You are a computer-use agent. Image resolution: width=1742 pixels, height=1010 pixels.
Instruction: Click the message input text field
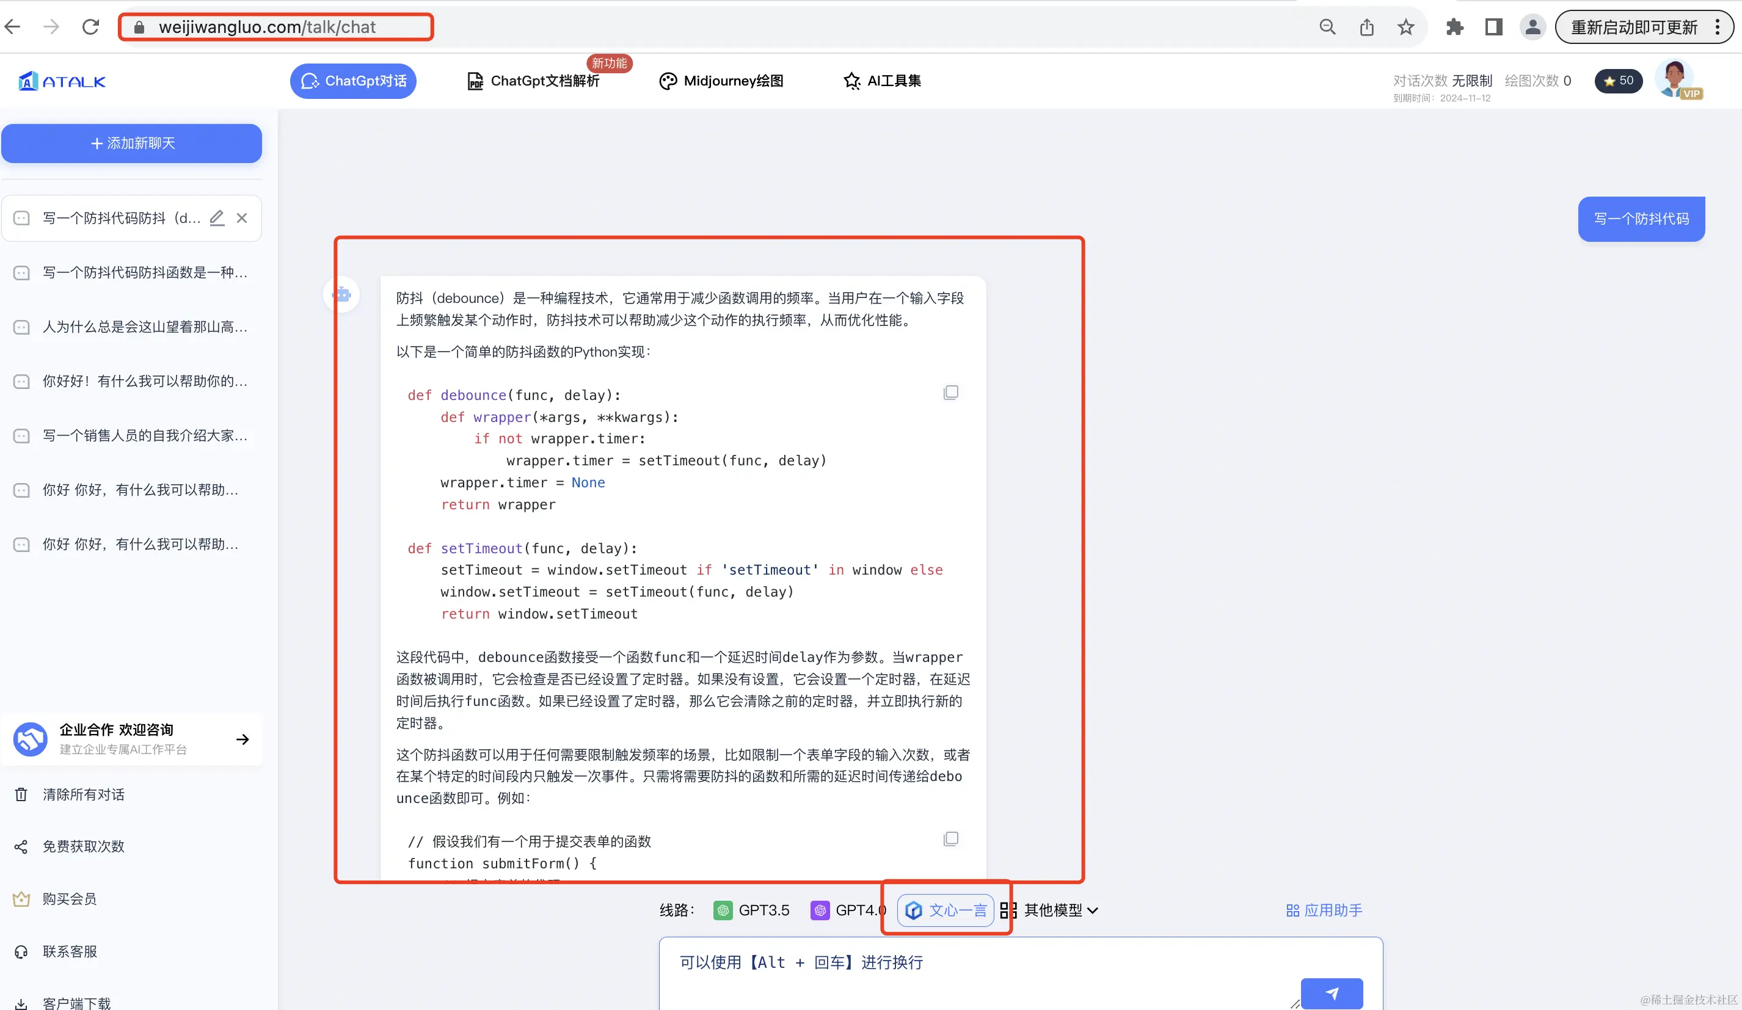pos(968,968)
